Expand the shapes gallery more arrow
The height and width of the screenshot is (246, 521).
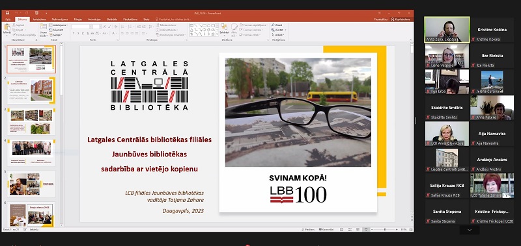(218, 34)
